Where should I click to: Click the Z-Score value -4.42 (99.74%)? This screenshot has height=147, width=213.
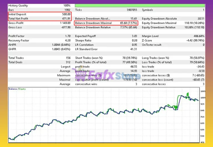(195, 40)
